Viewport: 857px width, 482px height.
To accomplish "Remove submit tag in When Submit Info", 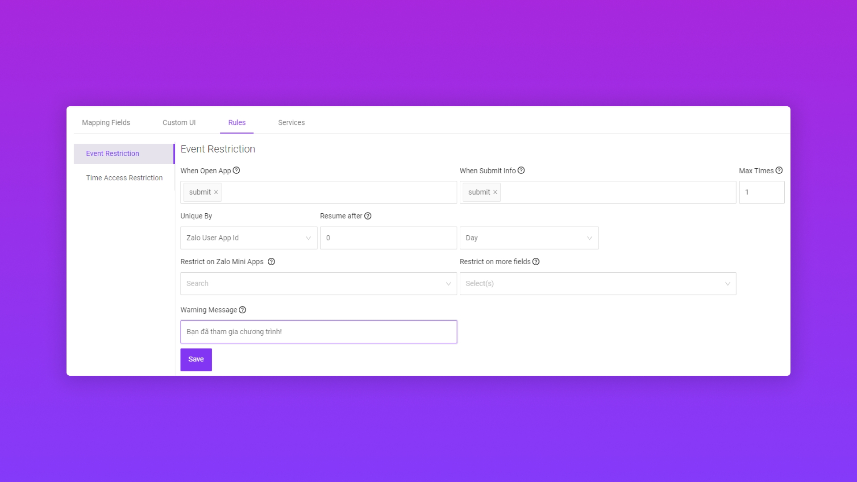I will tap(495, 192).
